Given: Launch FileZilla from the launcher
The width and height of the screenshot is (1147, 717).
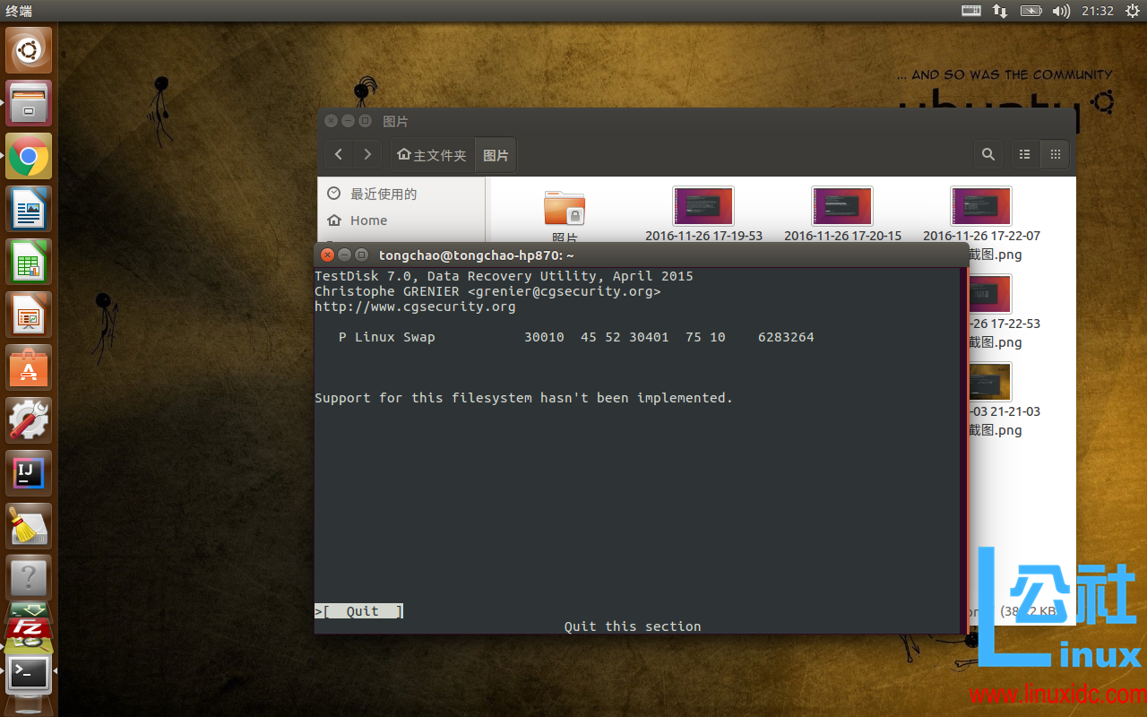Looking at the screenshot, I should (29, 627).
